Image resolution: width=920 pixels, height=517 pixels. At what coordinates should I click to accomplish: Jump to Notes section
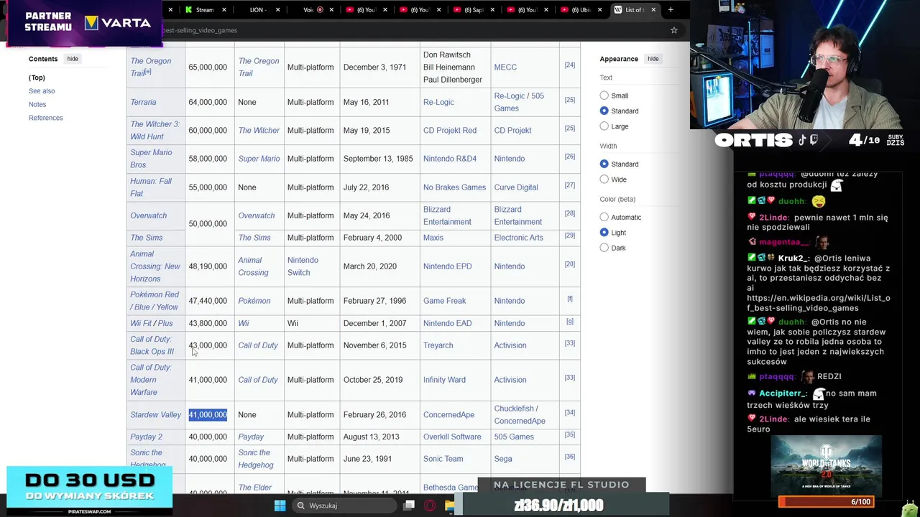[x=37, y=104]
